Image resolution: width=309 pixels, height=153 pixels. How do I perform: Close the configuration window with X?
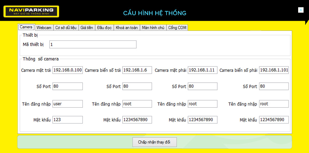(301, 10)
